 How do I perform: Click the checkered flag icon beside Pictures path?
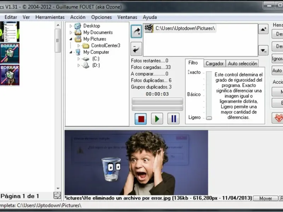(149, 29)
